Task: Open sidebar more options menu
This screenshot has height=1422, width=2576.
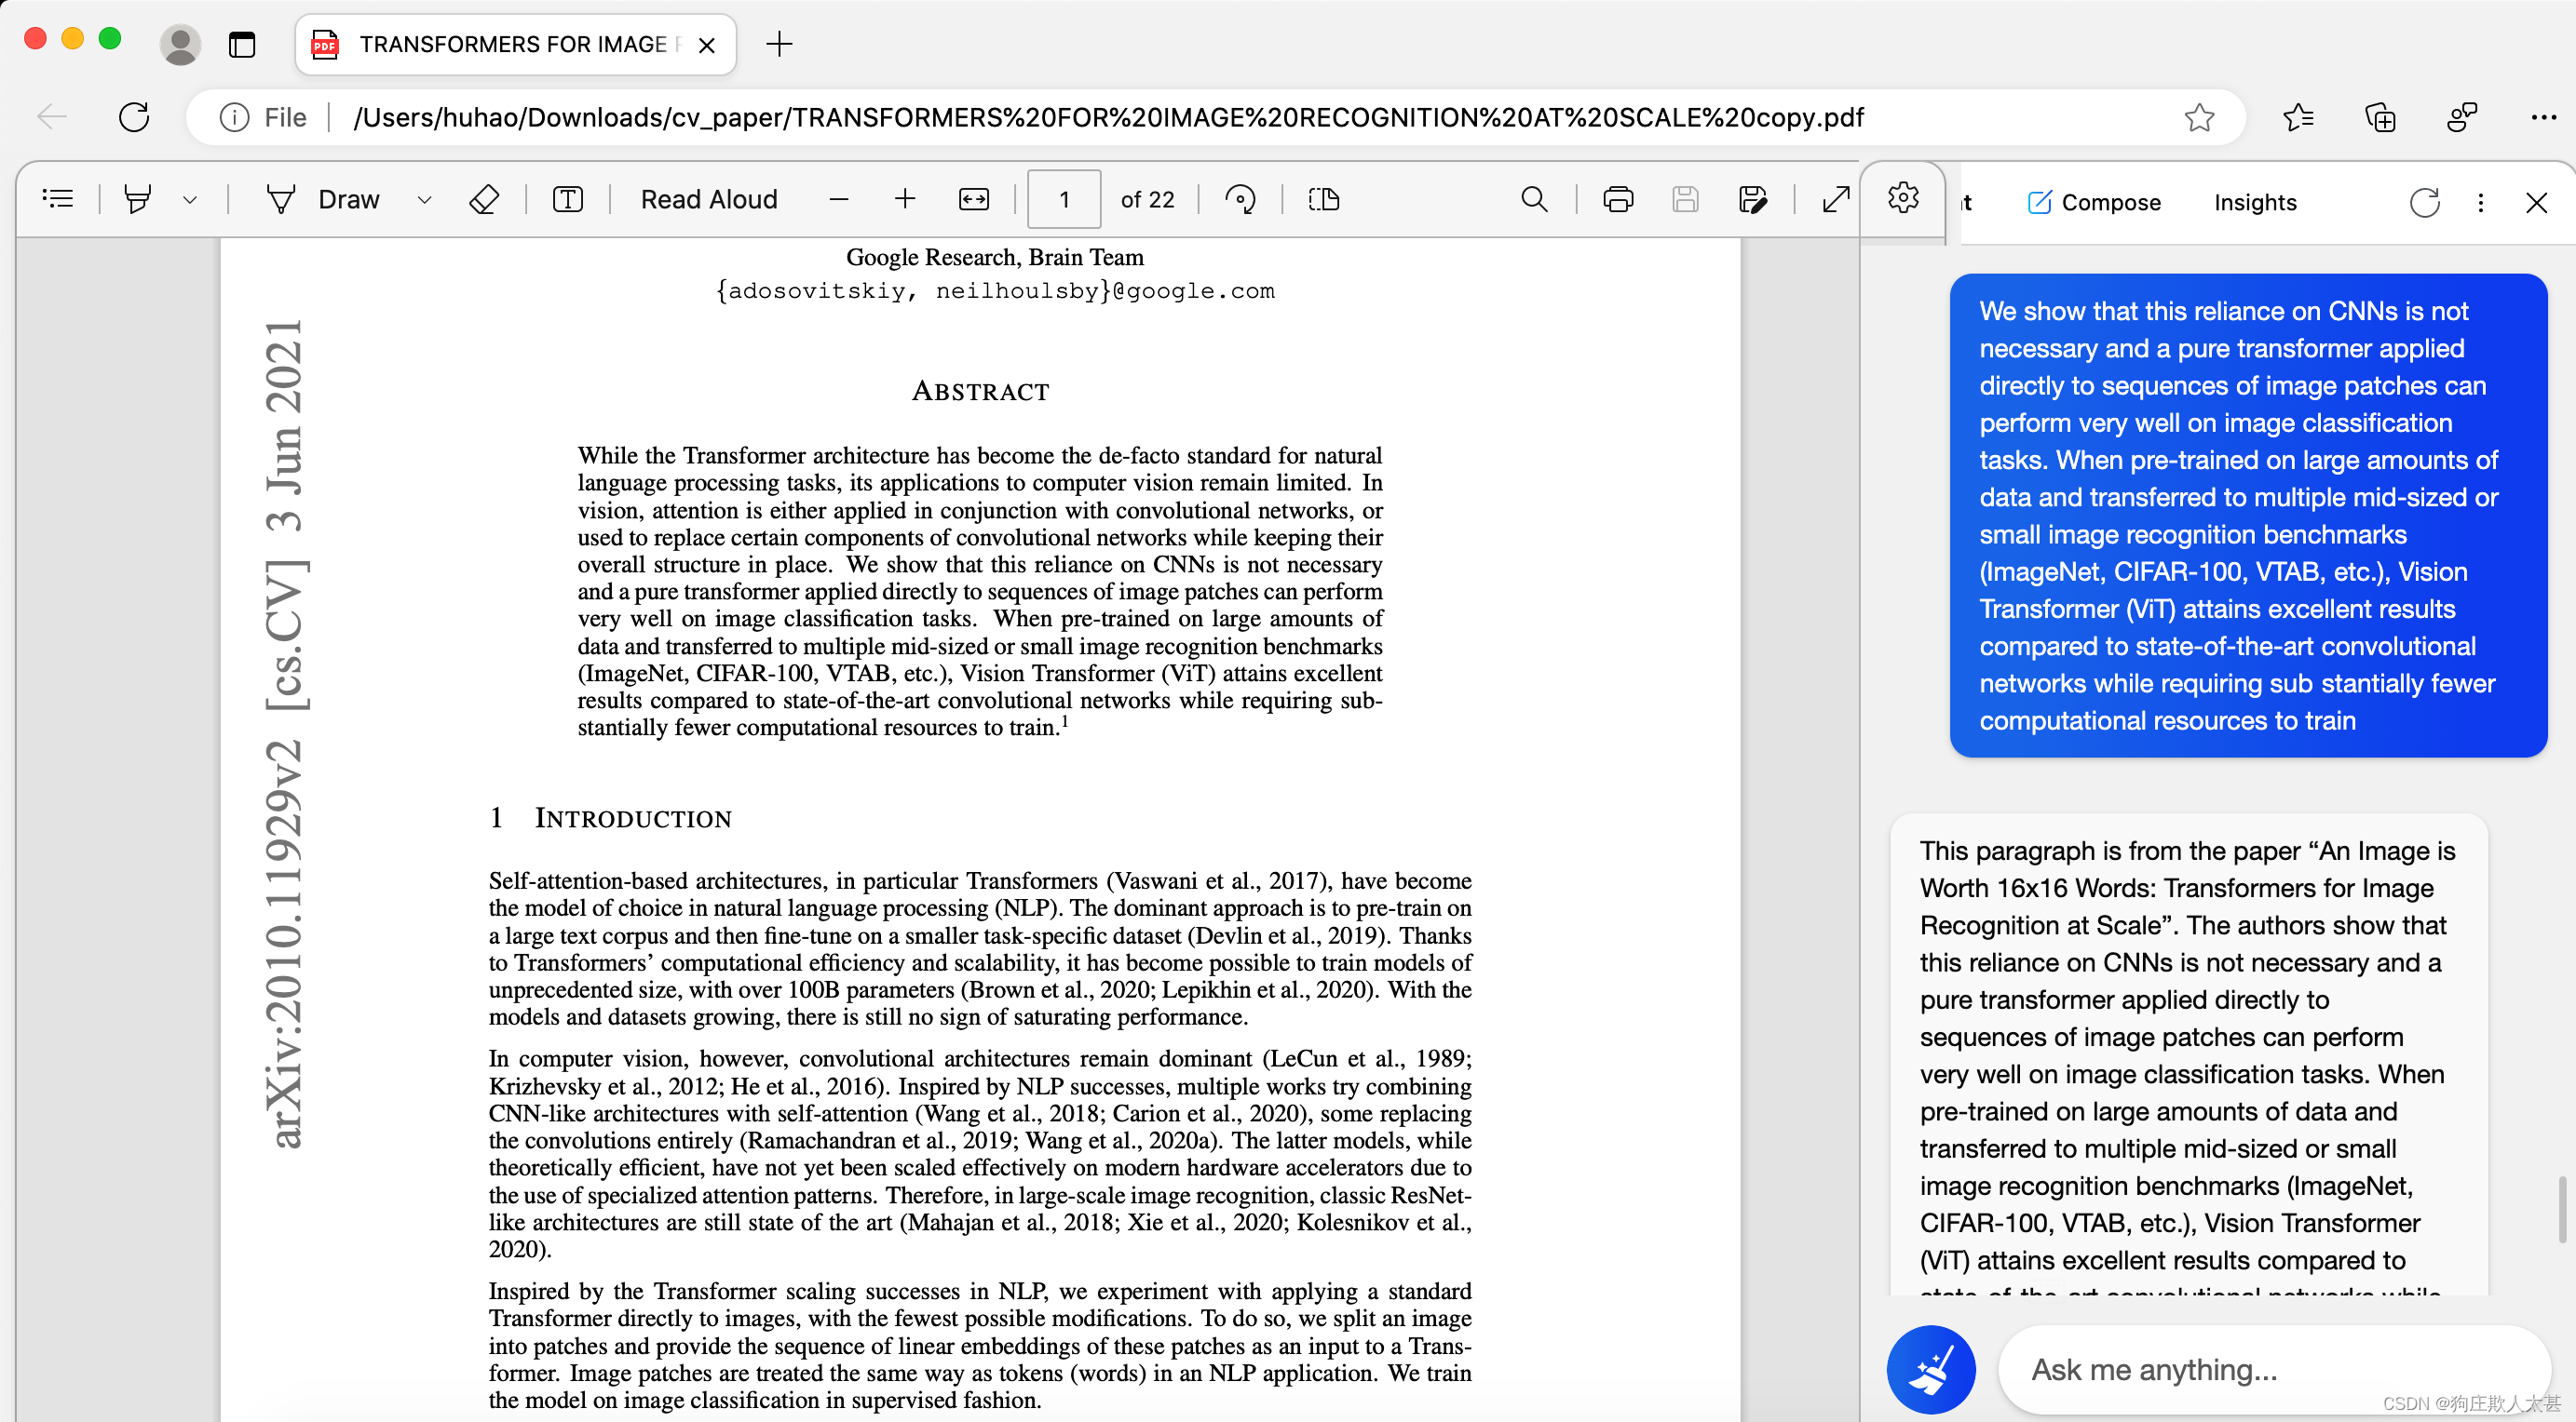Action: point(2480,203)
